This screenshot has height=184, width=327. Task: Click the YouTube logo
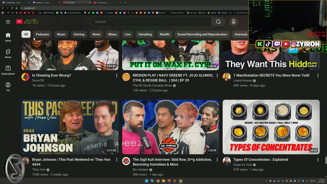click(x=27, y=22)
